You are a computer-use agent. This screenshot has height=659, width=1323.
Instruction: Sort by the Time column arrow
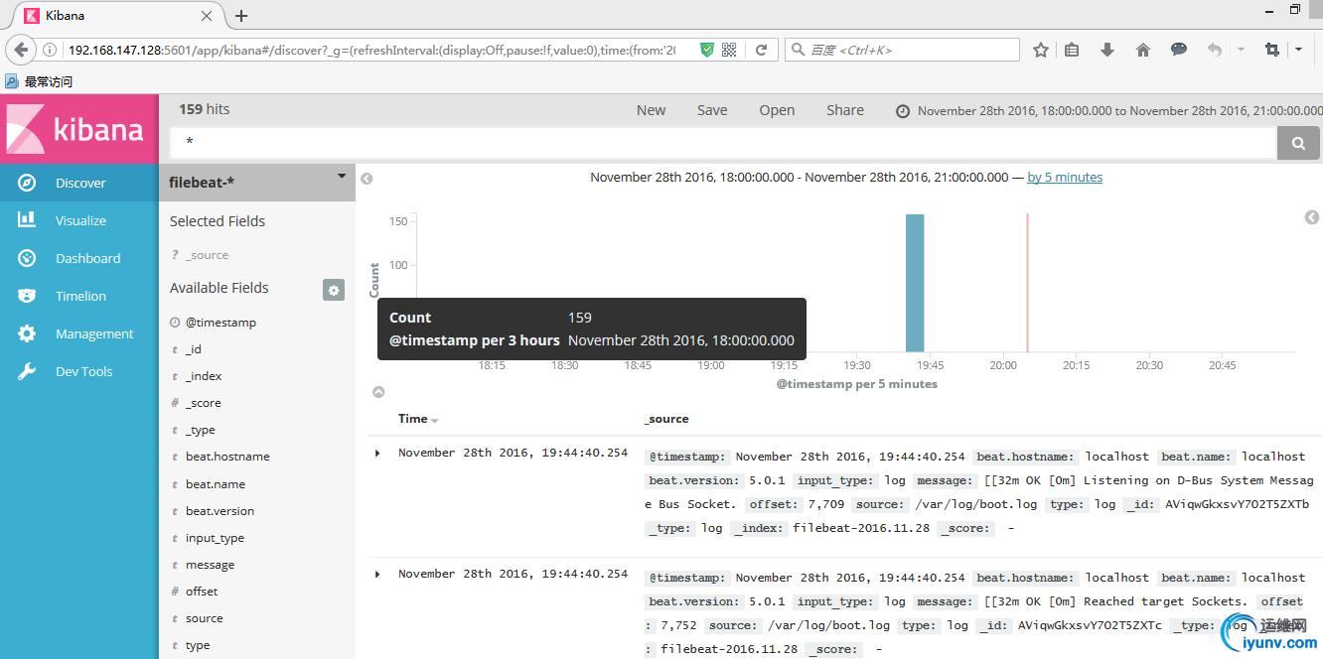435,421
